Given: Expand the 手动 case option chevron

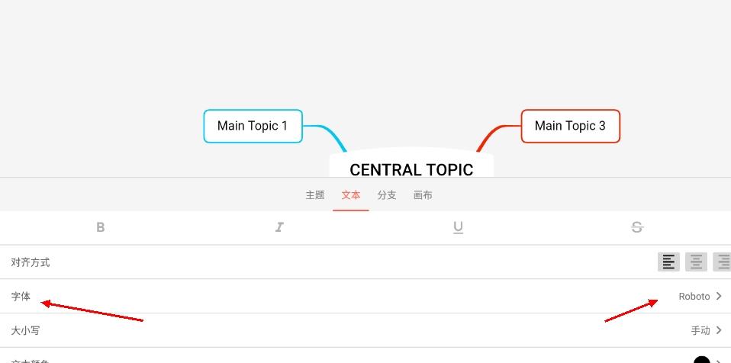Looking at the screenshot, I should (x=719, y=330).
